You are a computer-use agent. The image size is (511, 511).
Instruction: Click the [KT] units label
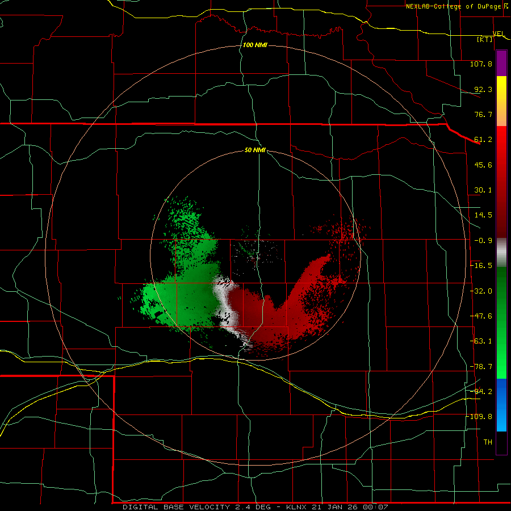coord(485,39)
